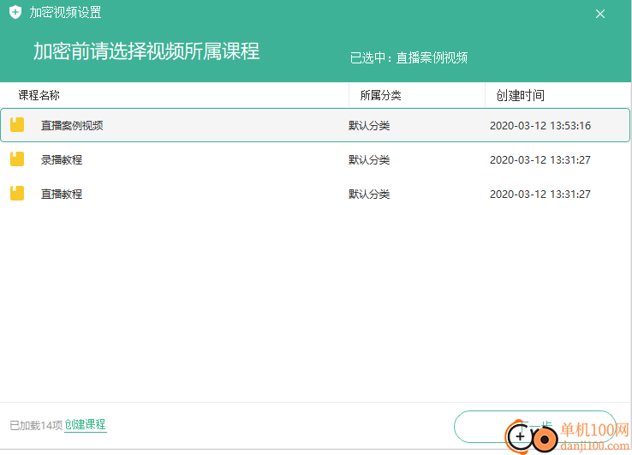
Task: Sort by 课程名称 column header
Action: 39,95
